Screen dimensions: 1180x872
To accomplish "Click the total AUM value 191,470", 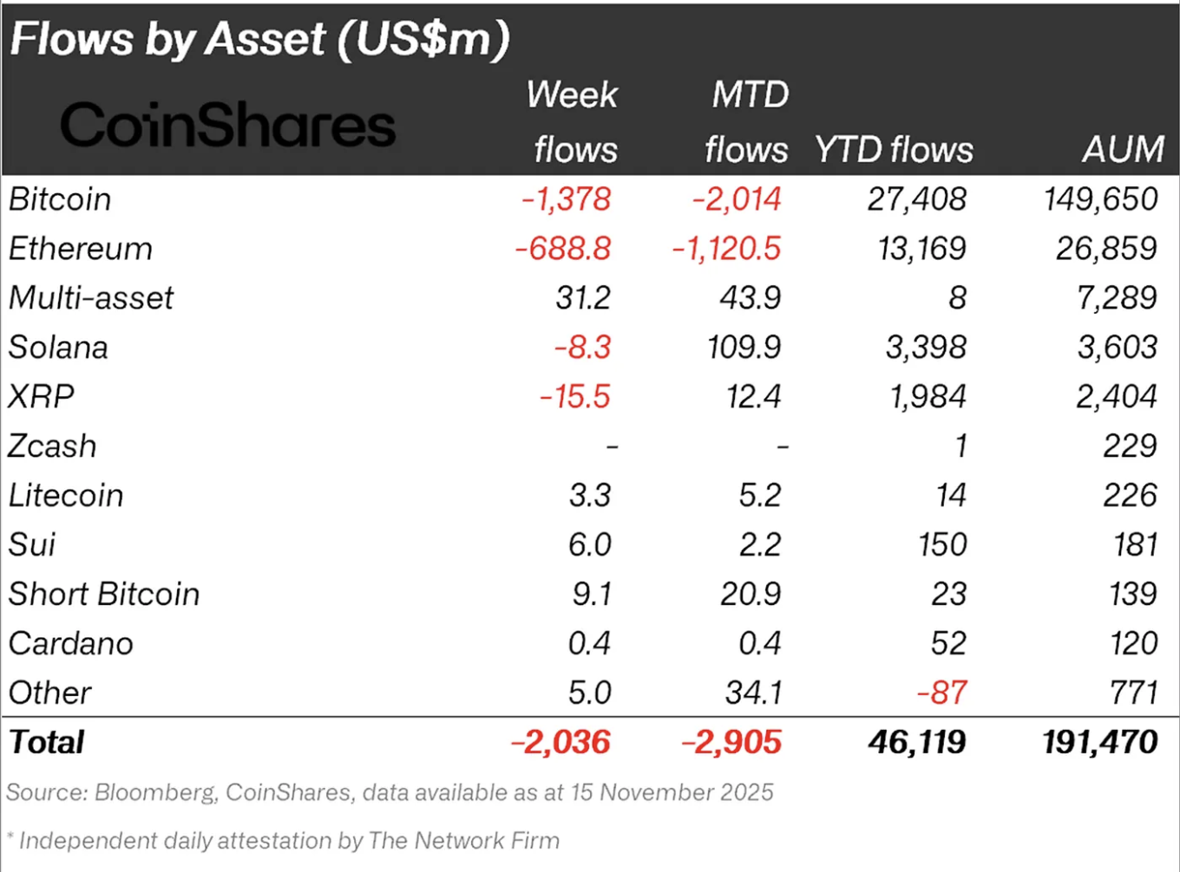I will click(1100, 743).
